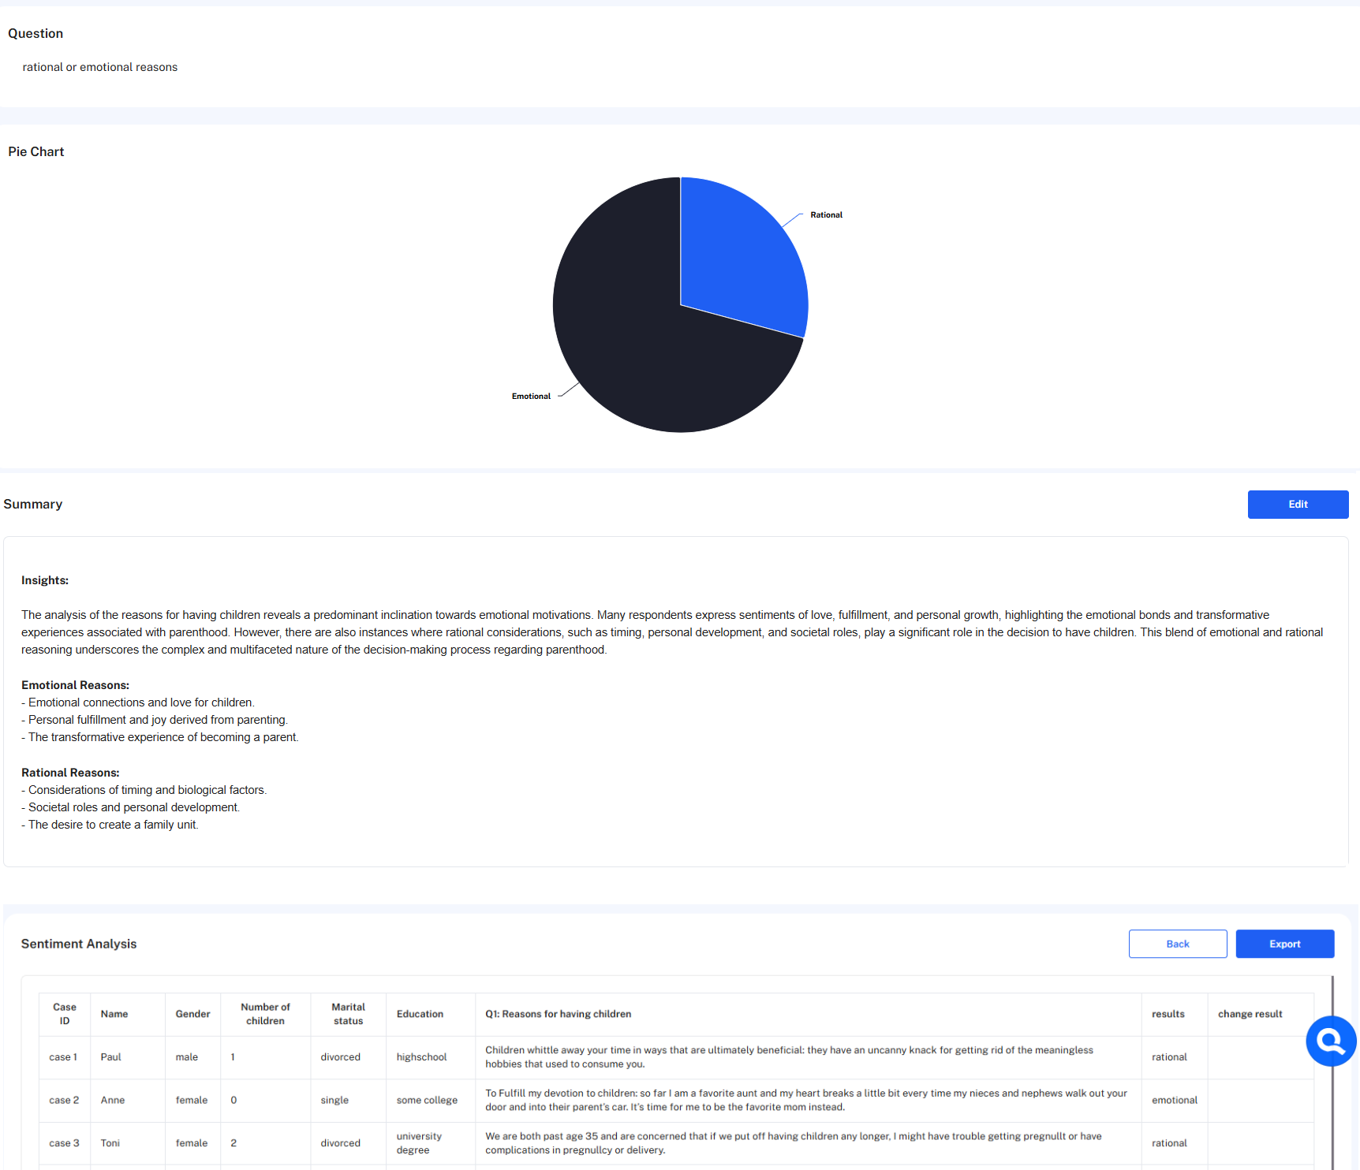This screenshot has height=1170, width=1360.
Task: Click the Back button
Action: (x=1178, y=944)
